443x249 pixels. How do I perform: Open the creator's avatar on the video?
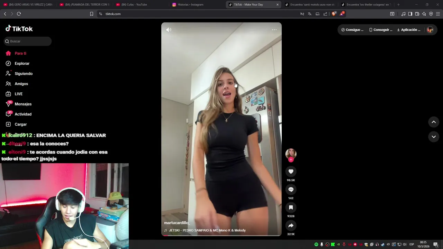coord(291,154)
